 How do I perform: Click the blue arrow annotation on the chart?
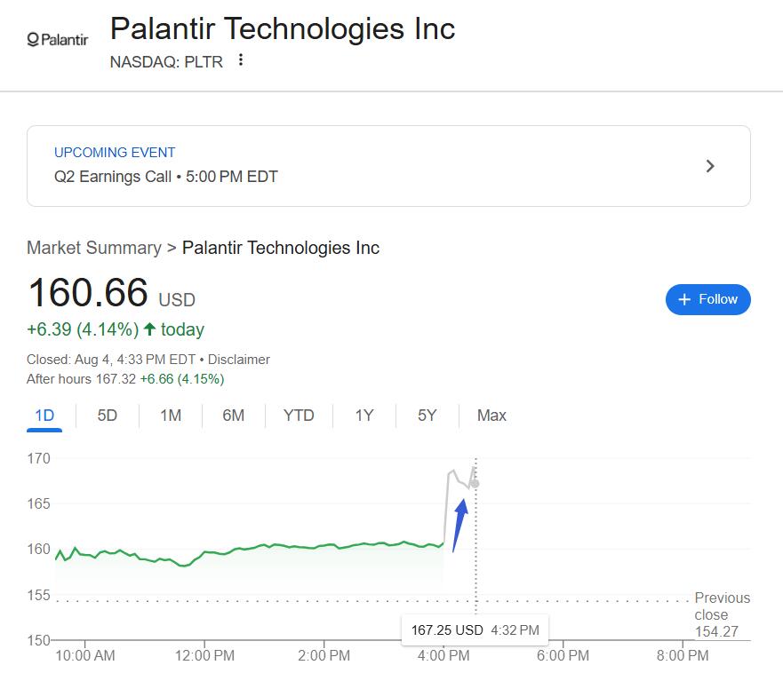pos(460,526)
